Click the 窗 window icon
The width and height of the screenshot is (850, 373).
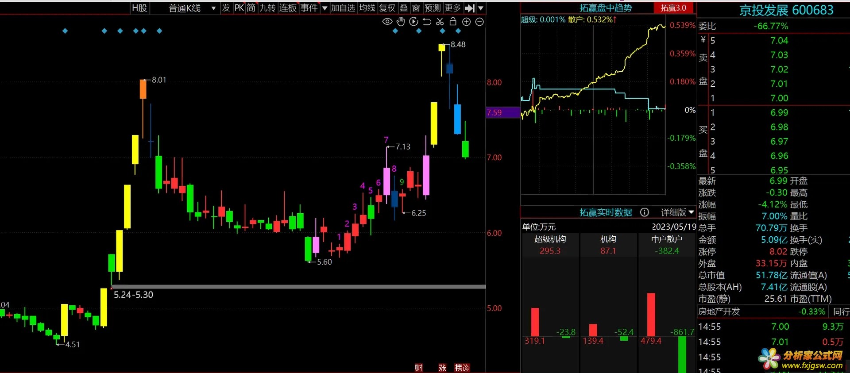[x=416, y=8]
